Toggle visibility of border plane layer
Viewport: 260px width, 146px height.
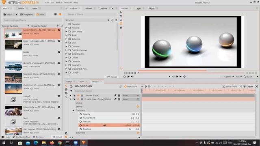[x=78, y=96]
